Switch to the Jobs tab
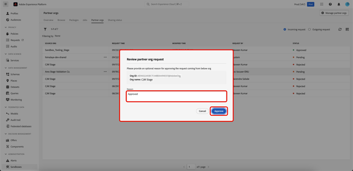Viewport: 353px width, 171px height. click(85, 20)
